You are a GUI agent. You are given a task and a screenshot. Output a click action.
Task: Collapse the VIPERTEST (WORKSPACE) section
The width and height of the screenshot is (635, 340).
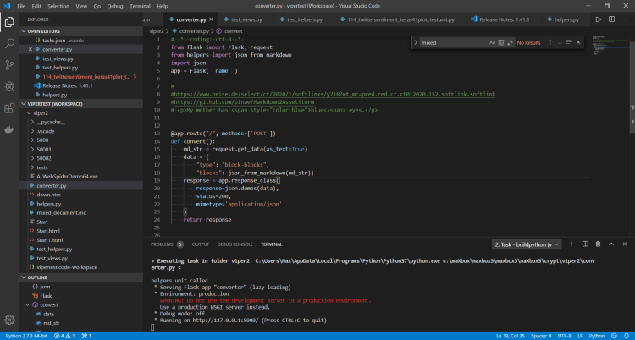[x=24, y=104]
